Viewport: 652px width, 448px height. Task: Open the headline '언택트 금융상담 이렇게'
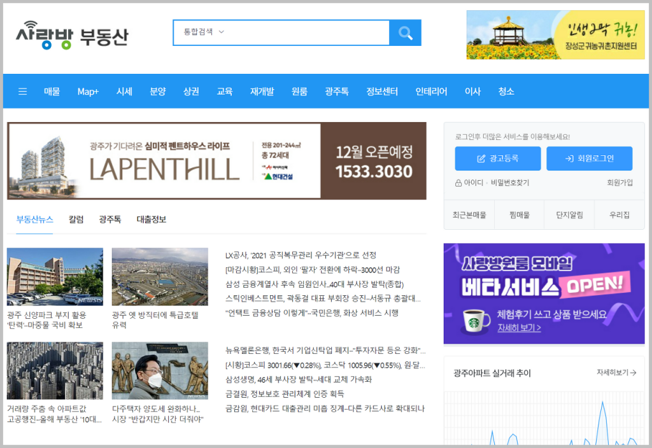click(312, 313)
